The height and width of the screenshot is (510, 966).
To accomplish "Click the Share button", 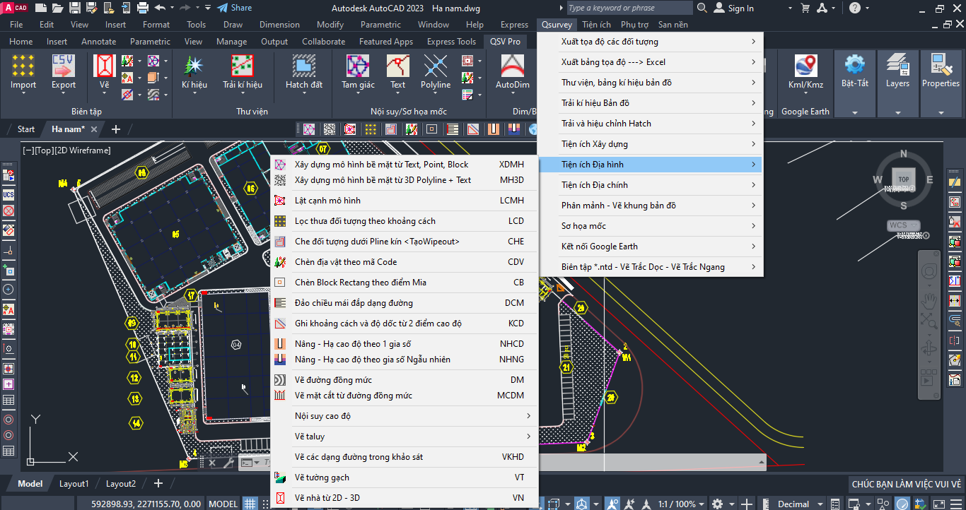I will click(234, 8).
